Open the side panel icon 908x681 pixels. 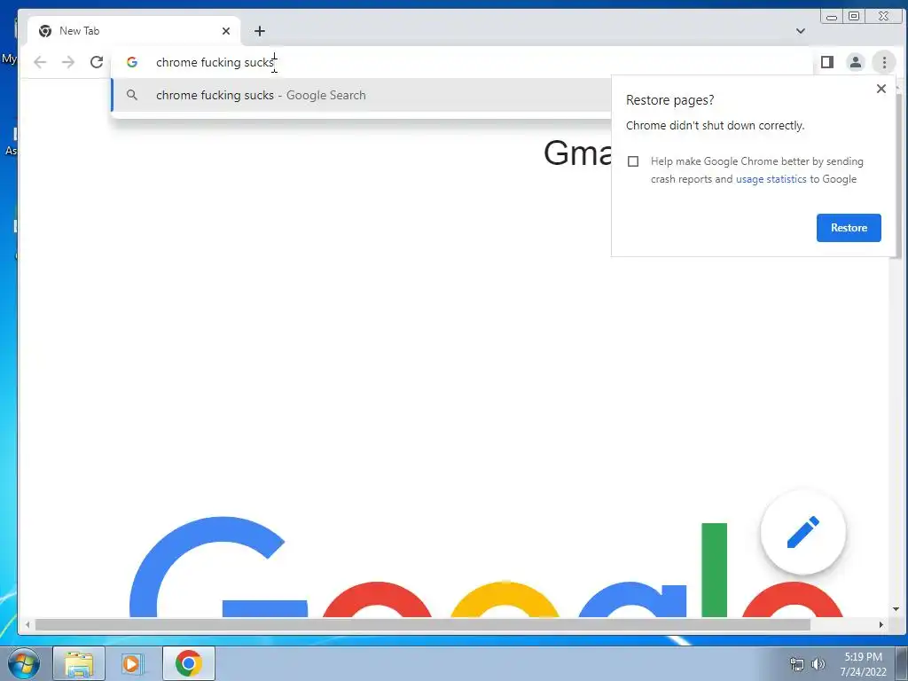[827, 62]
